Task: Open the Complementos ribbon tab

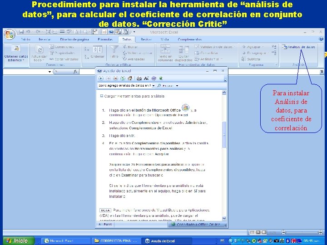Action: (x=190, y=39)
